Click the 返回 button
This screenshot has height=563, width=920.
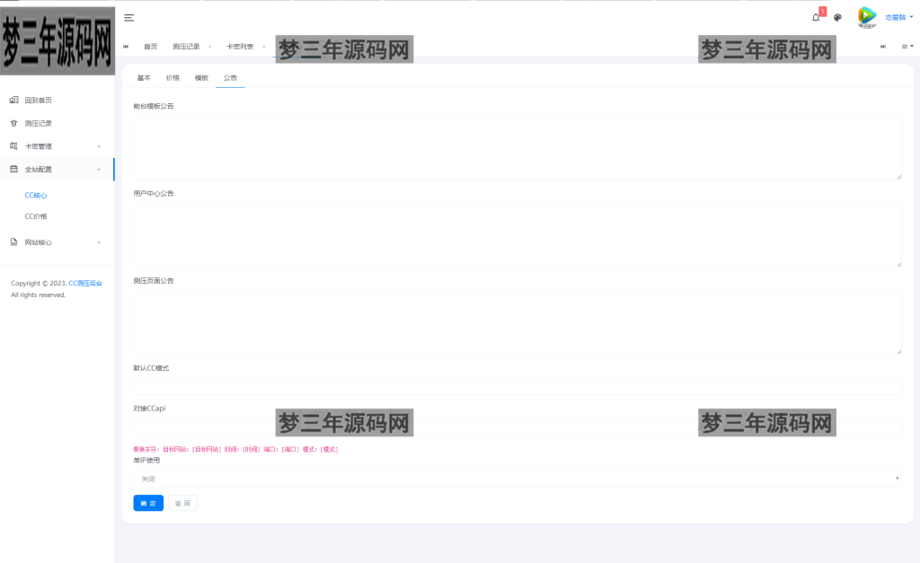pyautogui.click(x=182, y=503)
